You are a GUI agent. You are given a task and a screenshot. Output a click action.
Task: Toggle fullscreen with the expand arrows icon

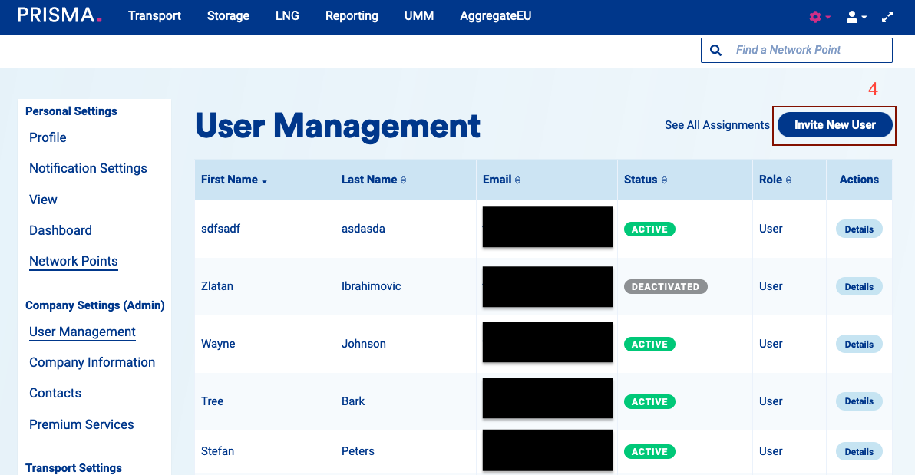[x=887, y=17]
